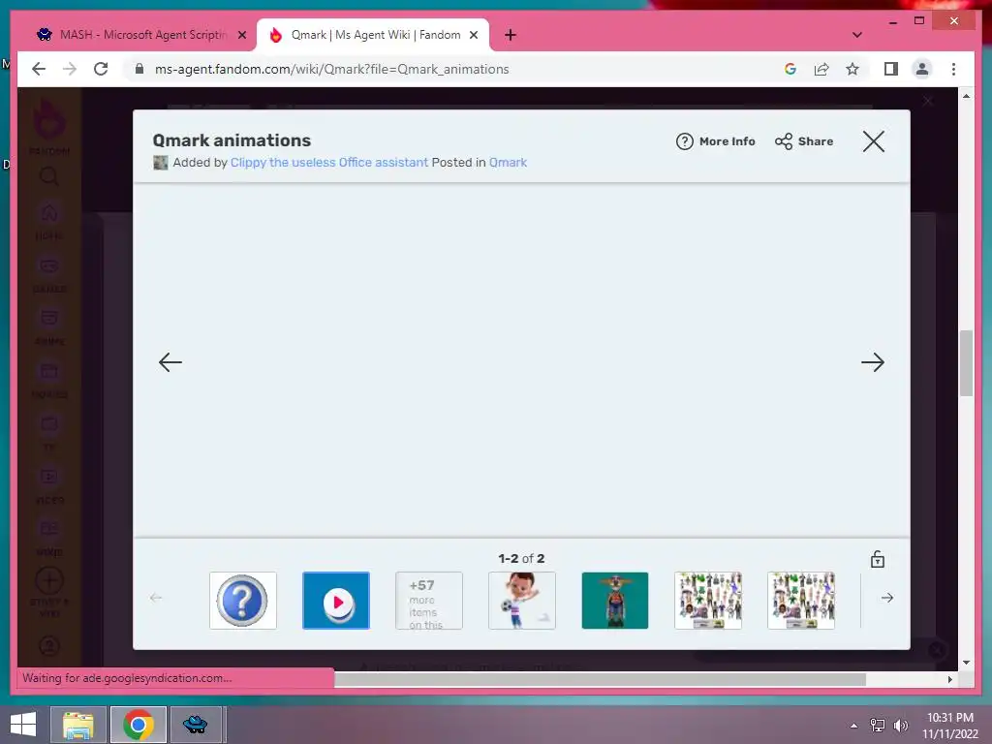Close the Qmark animations lightbox

click(874, 141)
